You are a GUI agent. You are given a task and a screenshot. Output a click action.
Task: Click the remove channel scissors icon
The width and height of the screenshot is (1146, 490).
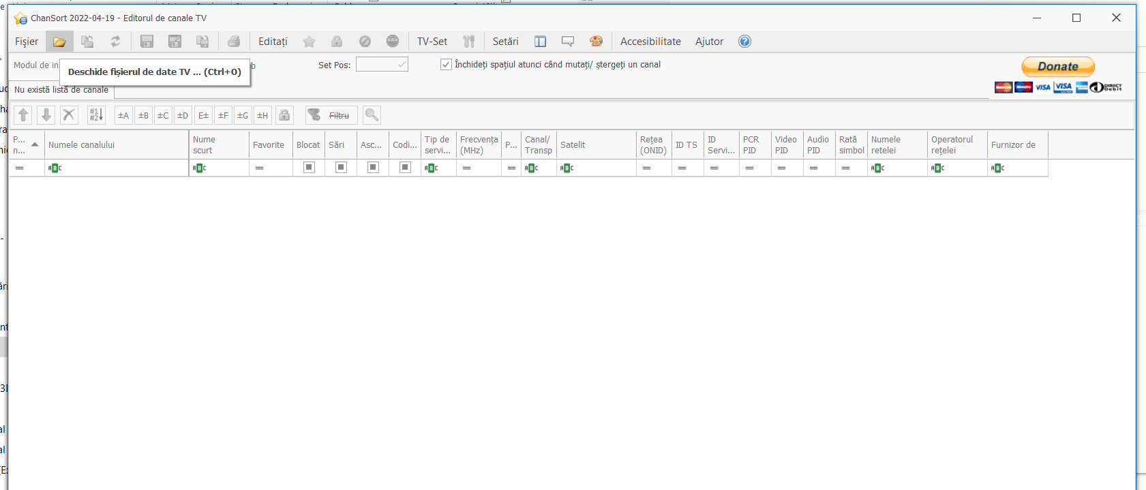pos(69,115)
